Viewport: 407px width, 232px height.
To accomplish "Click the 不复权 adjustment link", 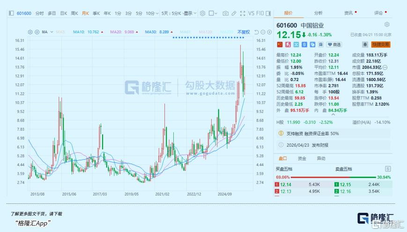I will tap(244, 32).
